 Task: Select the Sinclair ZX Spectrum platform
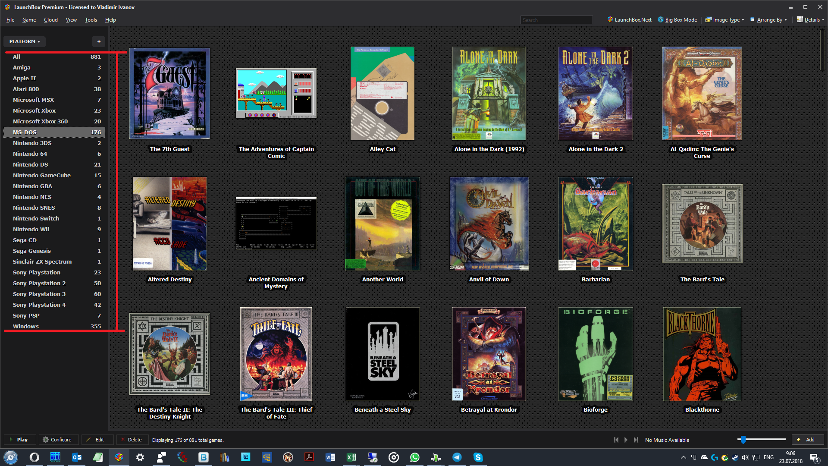tap(54, 261)
